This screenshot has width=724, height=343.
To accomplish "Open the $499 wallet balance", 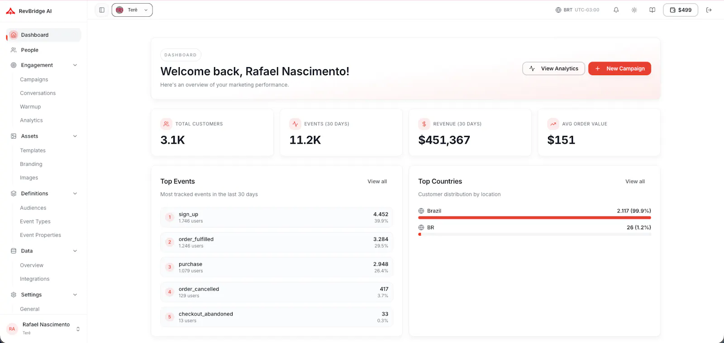I will [x=681, y=10].
